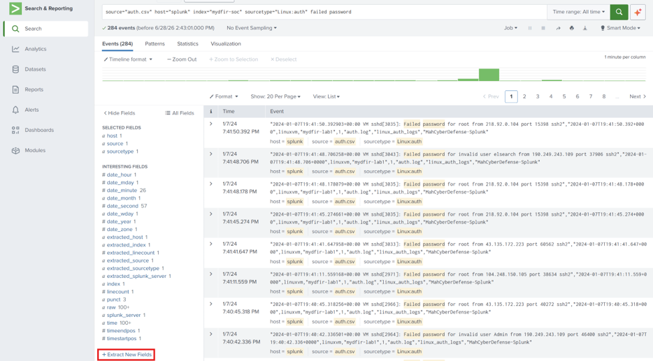This screenshot has width=653, height=361.
Task: Click the info column header icon
Action: 211,111
